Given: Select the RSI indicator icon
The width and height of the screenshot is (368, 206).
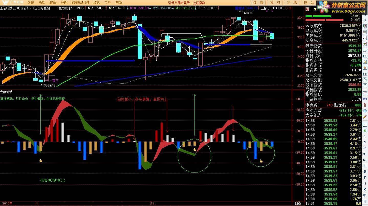Looking at the screenshot, I should tap(365, 99).
